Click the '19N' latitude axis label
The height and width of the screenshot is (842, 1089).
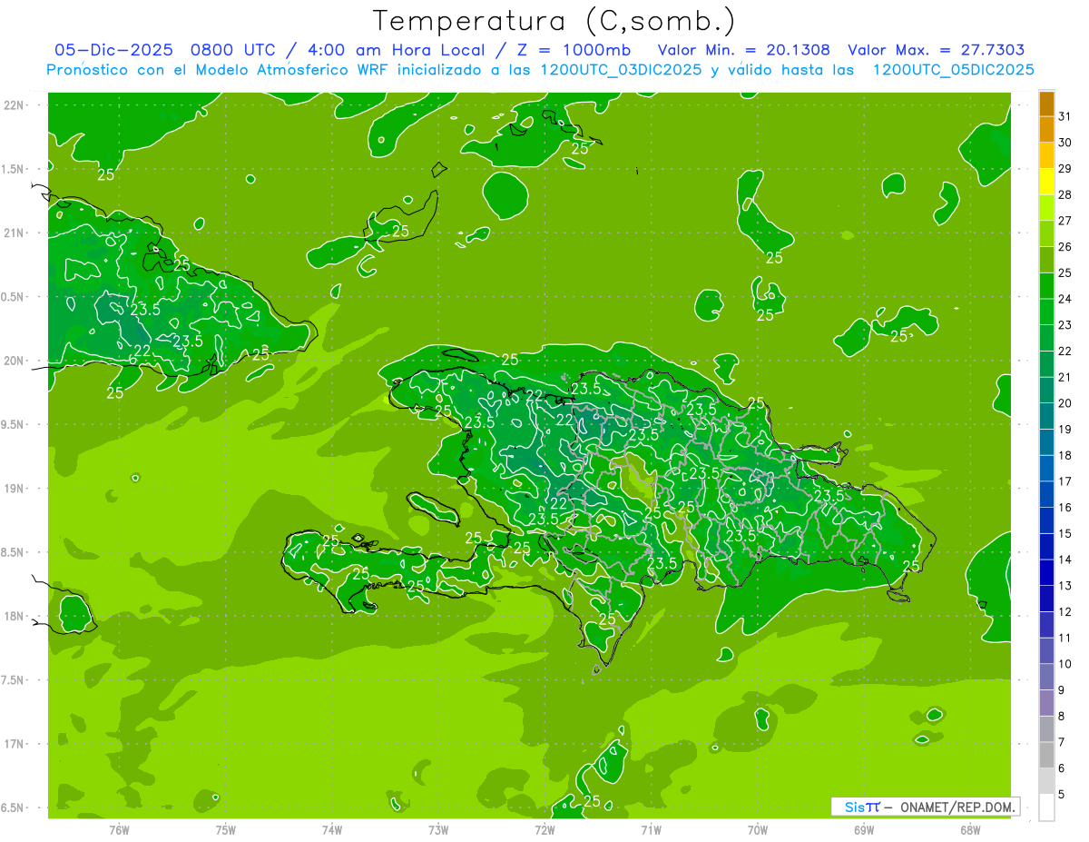pos(14,489)
